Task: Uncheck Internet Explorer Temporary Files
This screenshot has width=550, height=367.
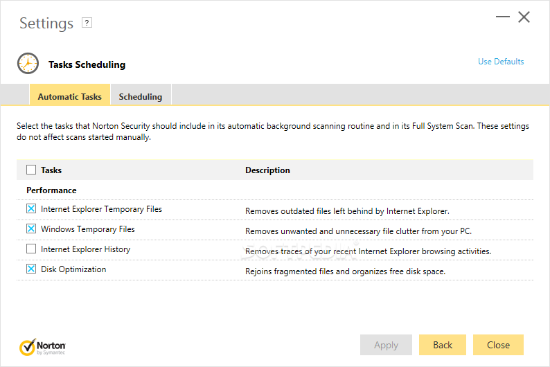Action: [31, 209]
